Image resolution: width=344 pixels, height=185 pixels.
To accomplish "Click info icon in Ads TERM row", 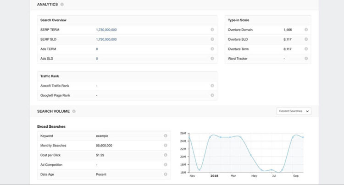I will pos(212,49).
